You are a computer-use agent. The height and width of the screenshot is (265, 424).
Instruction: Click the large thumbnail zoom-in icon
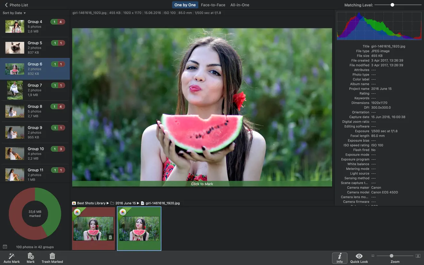click(418, 256)
